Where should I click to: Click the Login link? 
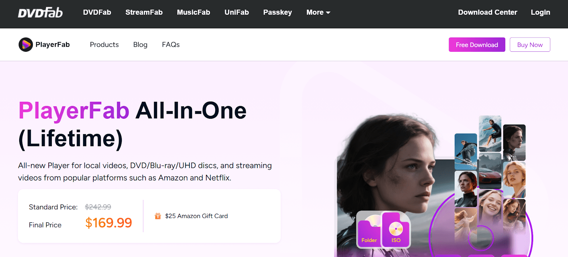click(540, 12)
